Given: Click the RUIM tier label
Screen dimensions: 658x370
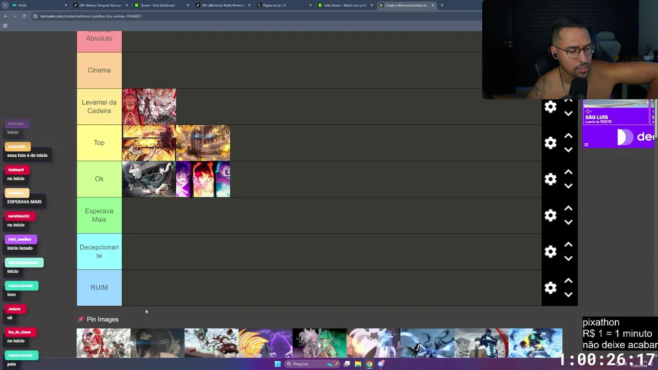Looking at the screenshot, I should click(99, 288).
